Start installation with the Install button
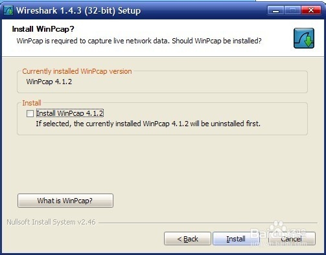326x255 pixels. [236, 239]
